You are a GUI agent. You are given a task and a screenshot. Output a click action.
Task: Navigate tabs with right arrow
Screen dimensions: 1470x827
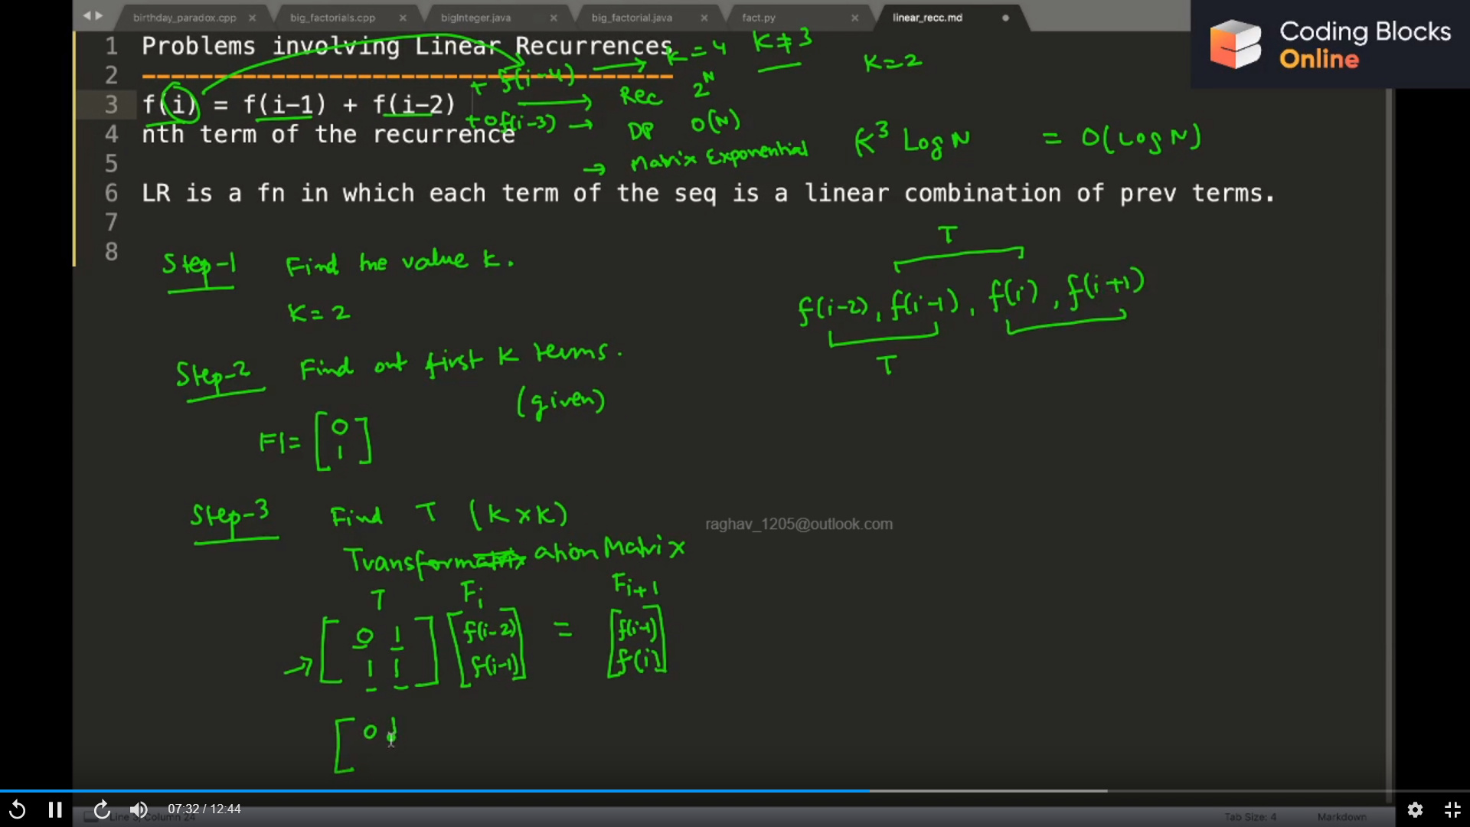click(99, 16)
